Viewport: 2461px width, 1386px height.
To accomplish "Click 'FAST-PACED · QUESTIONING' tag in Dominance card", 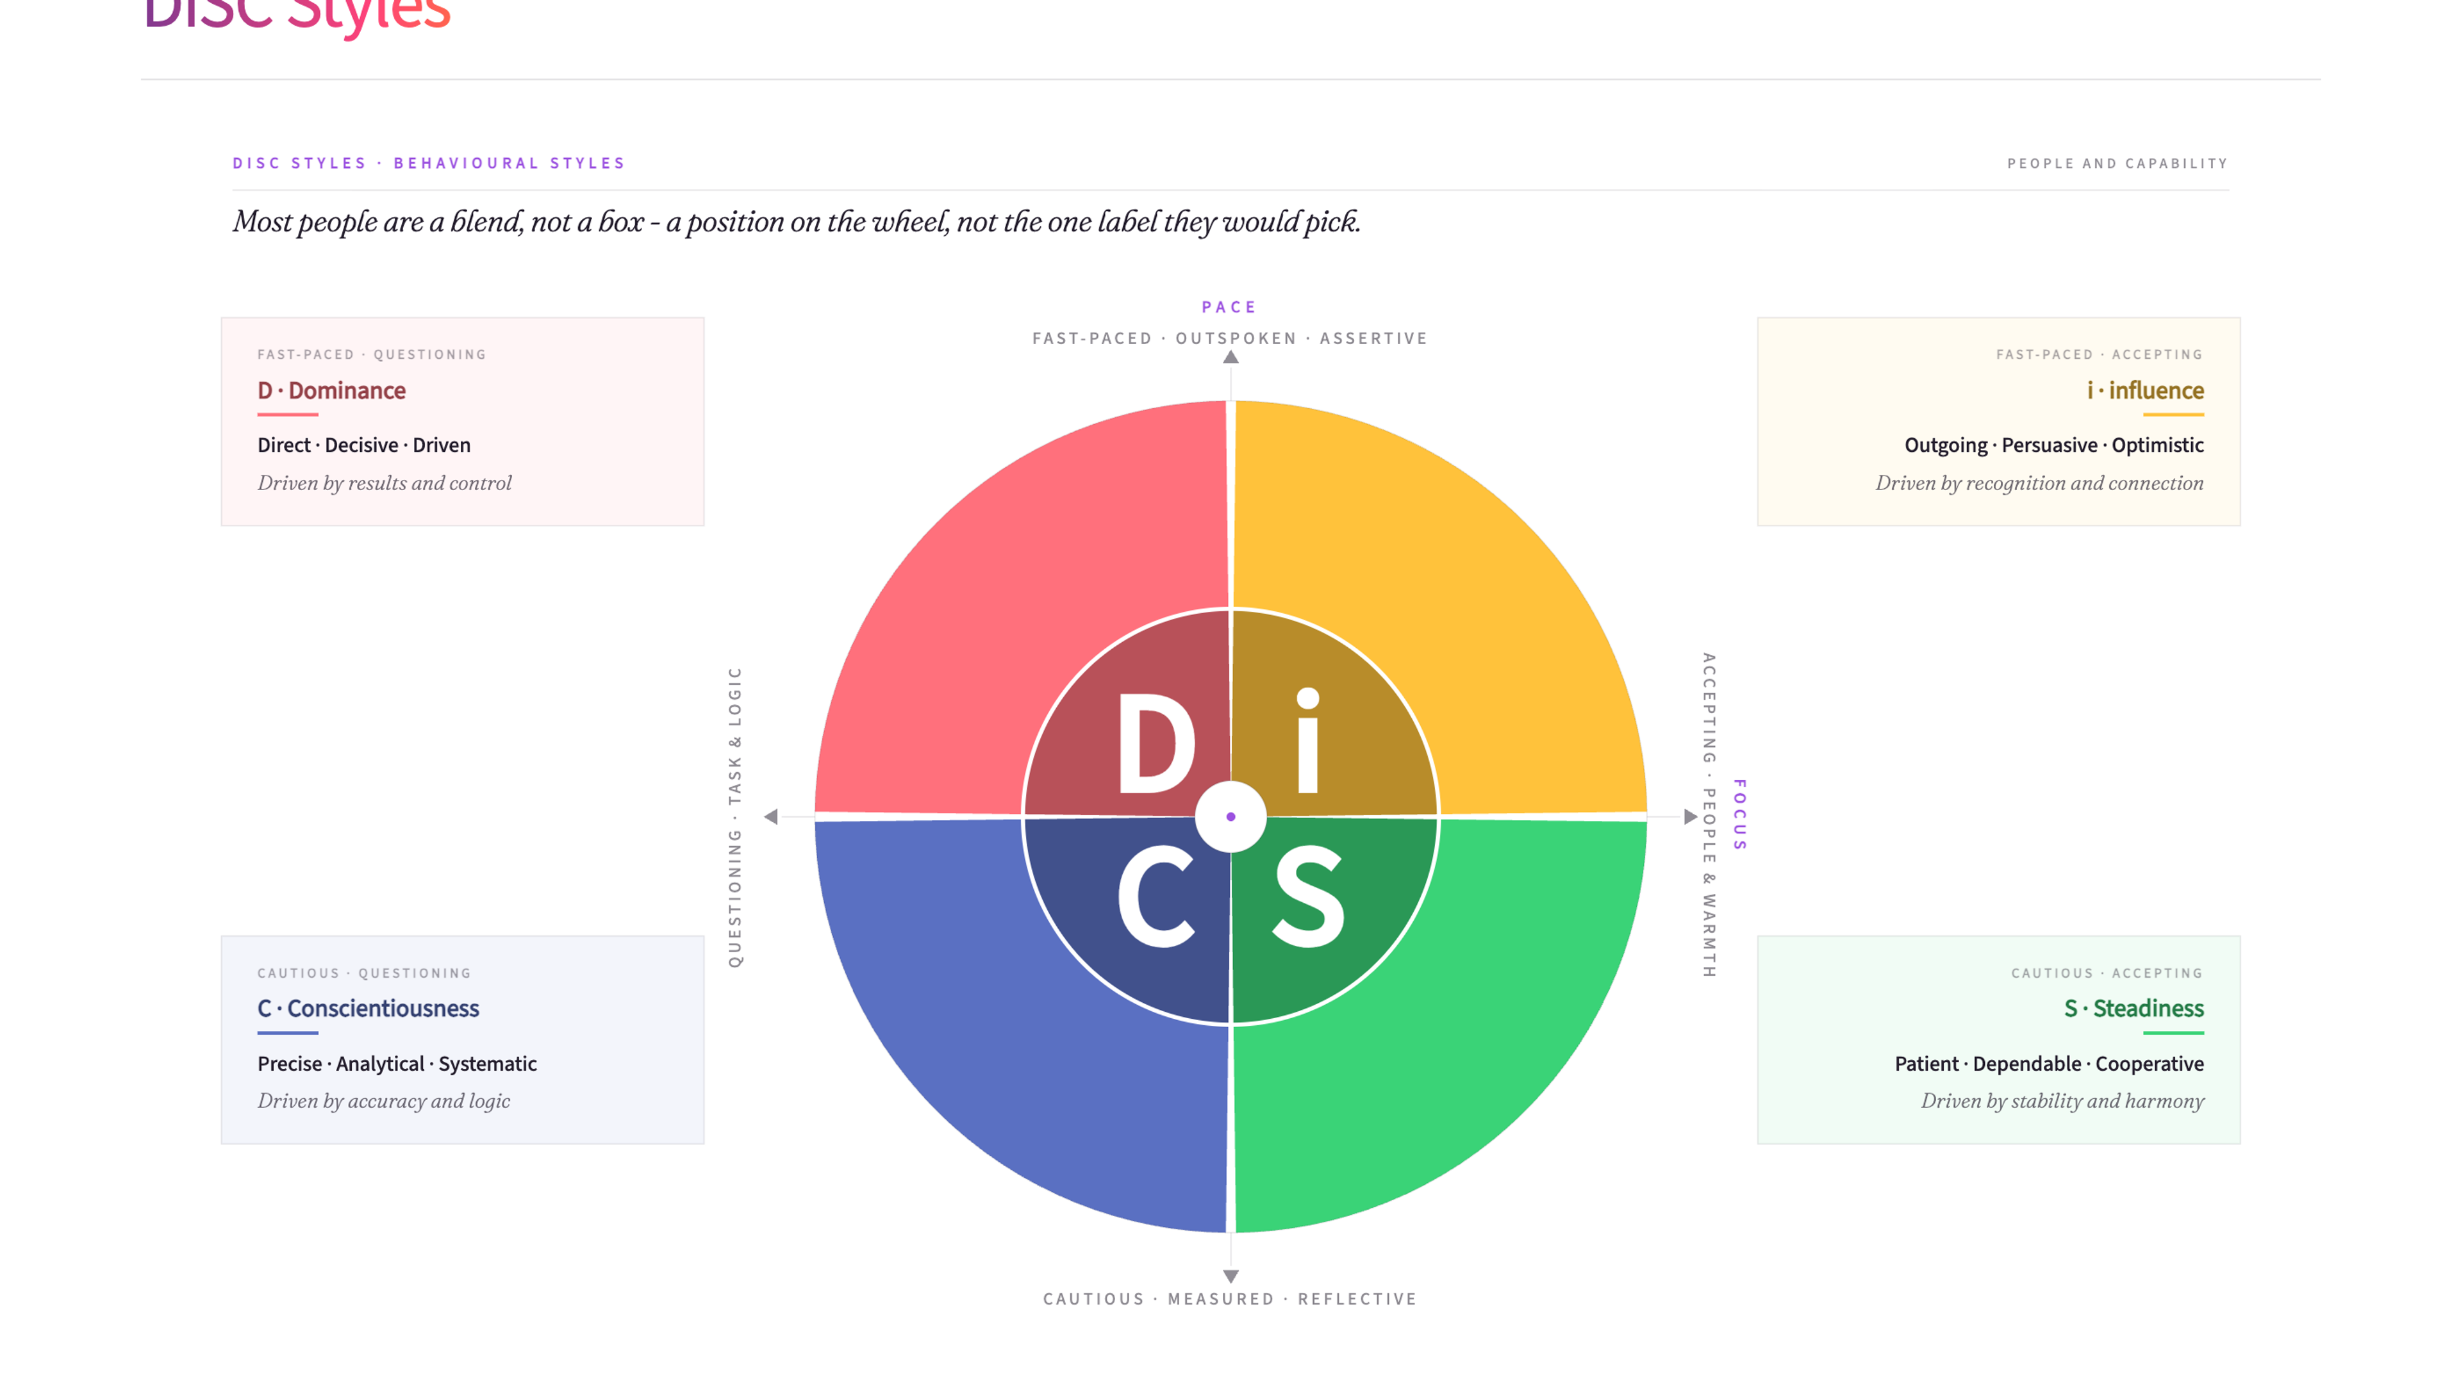I will 372,354.
